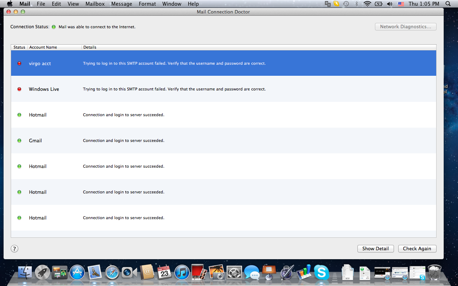The height and width of the screenshot is (286, 458).
Task: Open the Format menu
Action: (x=147, y=4)
